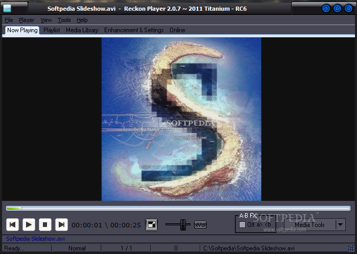357x254 pixels.
Task: Go to the previous track
Action: (x=12, y=224)
